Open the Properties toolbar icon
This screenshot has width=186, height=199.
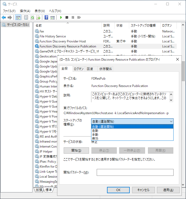26,17
